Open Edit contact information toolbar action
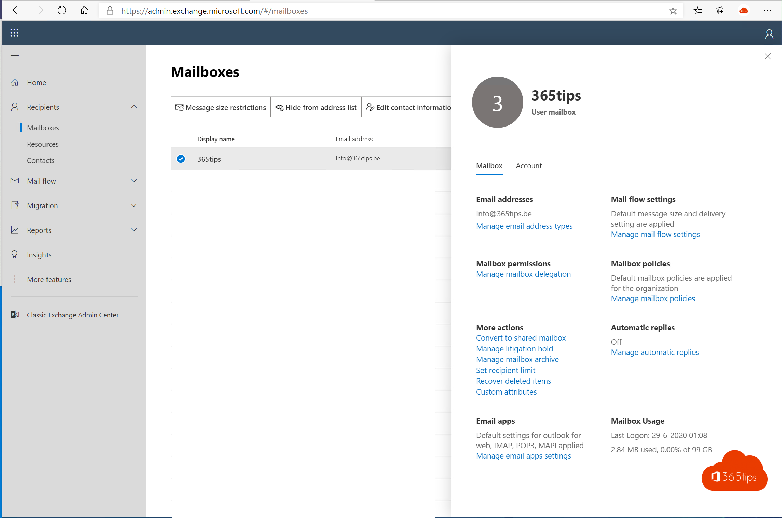The image size is (782, 518). 409,107
